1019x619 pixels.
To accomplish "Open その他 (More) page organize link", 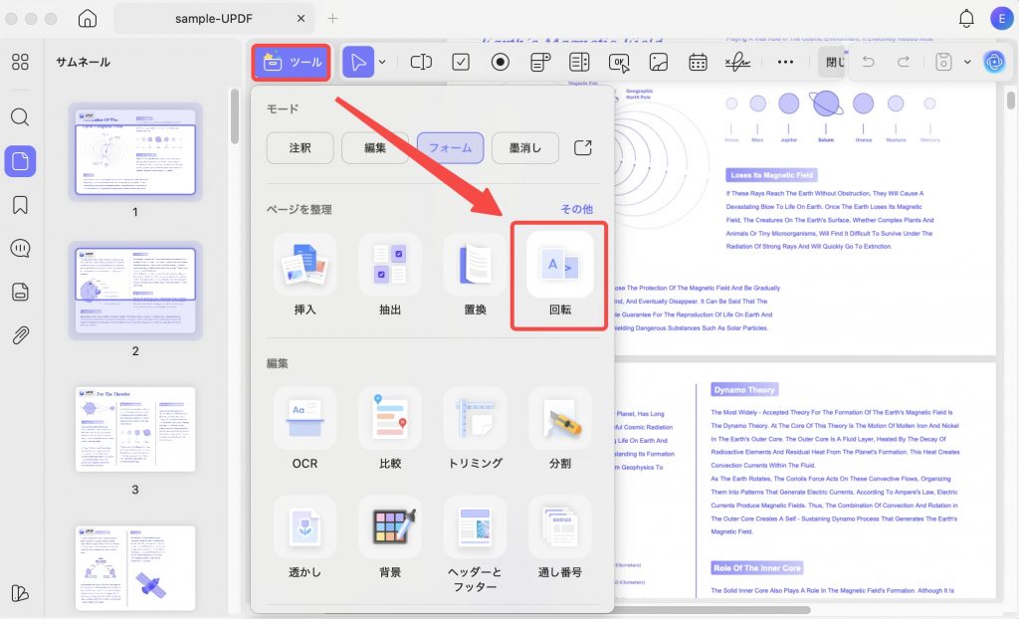I will (576, 209).
